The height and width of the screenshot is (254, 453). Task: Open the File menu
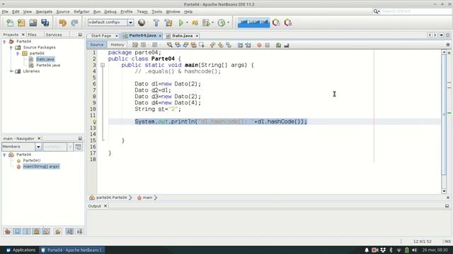click(5, 11)
